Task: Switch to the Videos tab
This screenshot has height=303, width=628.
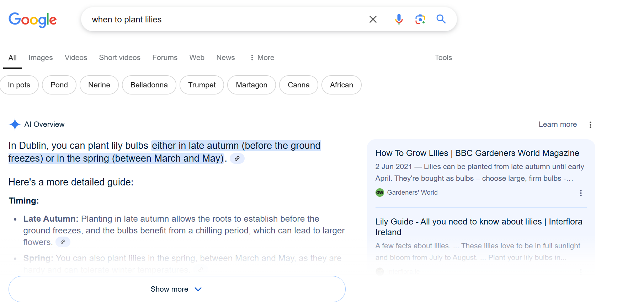Action: (x=76, y=58)
